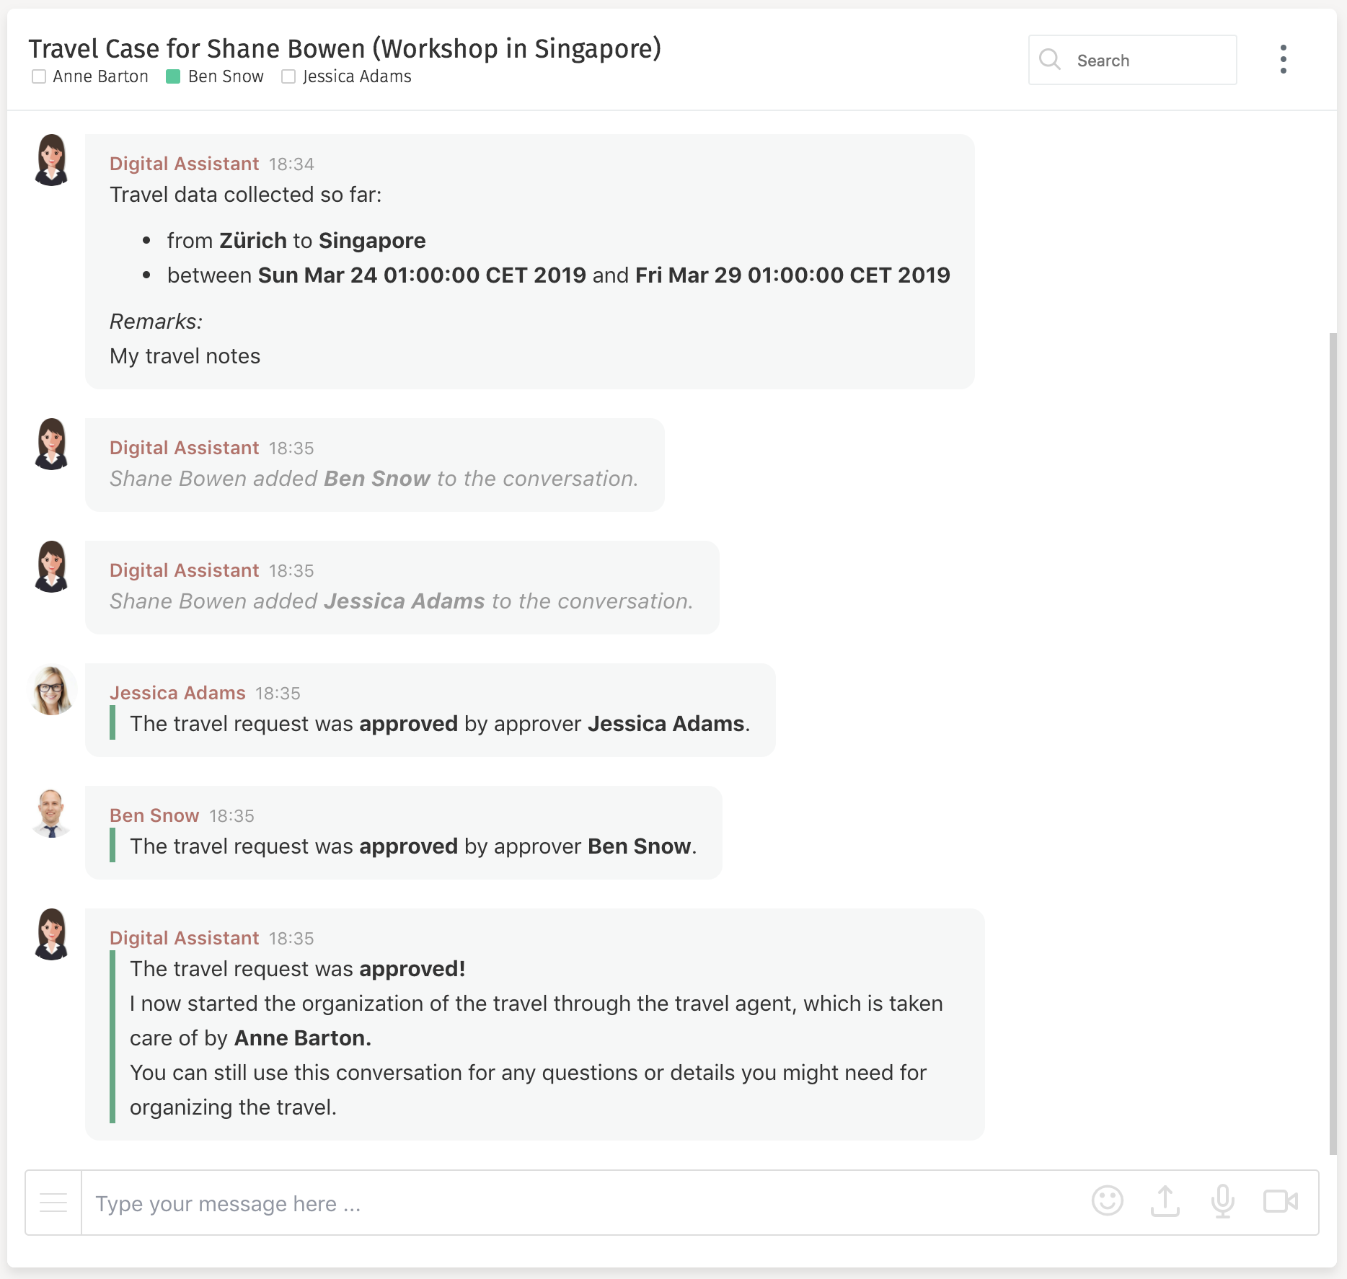Toggle Anne Barton's presence checkbox
Screen dimensions: 1347x1279
tap(39, 76)
